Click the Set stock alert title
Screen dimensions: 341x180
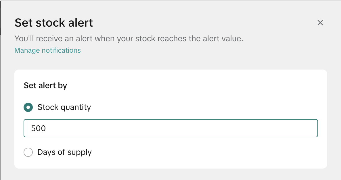tap(54, 23)
